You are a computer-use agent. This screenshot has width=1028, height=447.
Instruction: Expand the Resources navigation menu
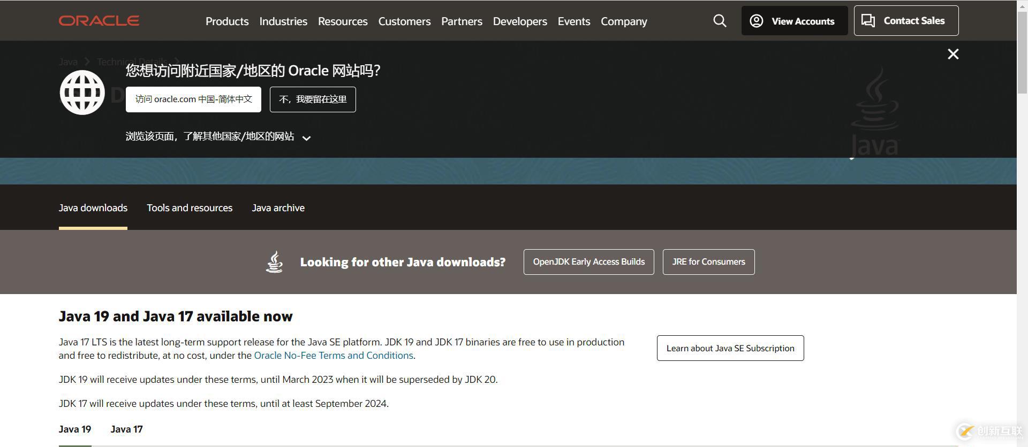343,21
